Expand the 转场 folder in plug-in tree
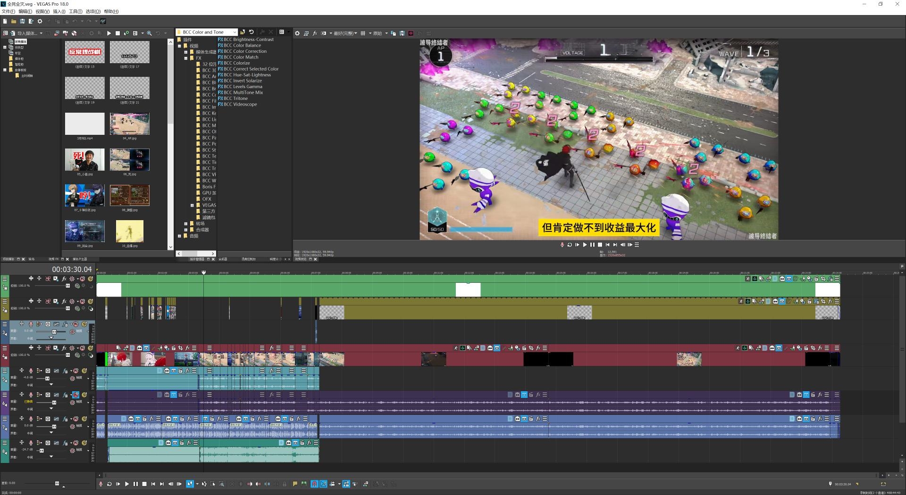This screenshot has width=906, height=495. (x=186, y=223)
